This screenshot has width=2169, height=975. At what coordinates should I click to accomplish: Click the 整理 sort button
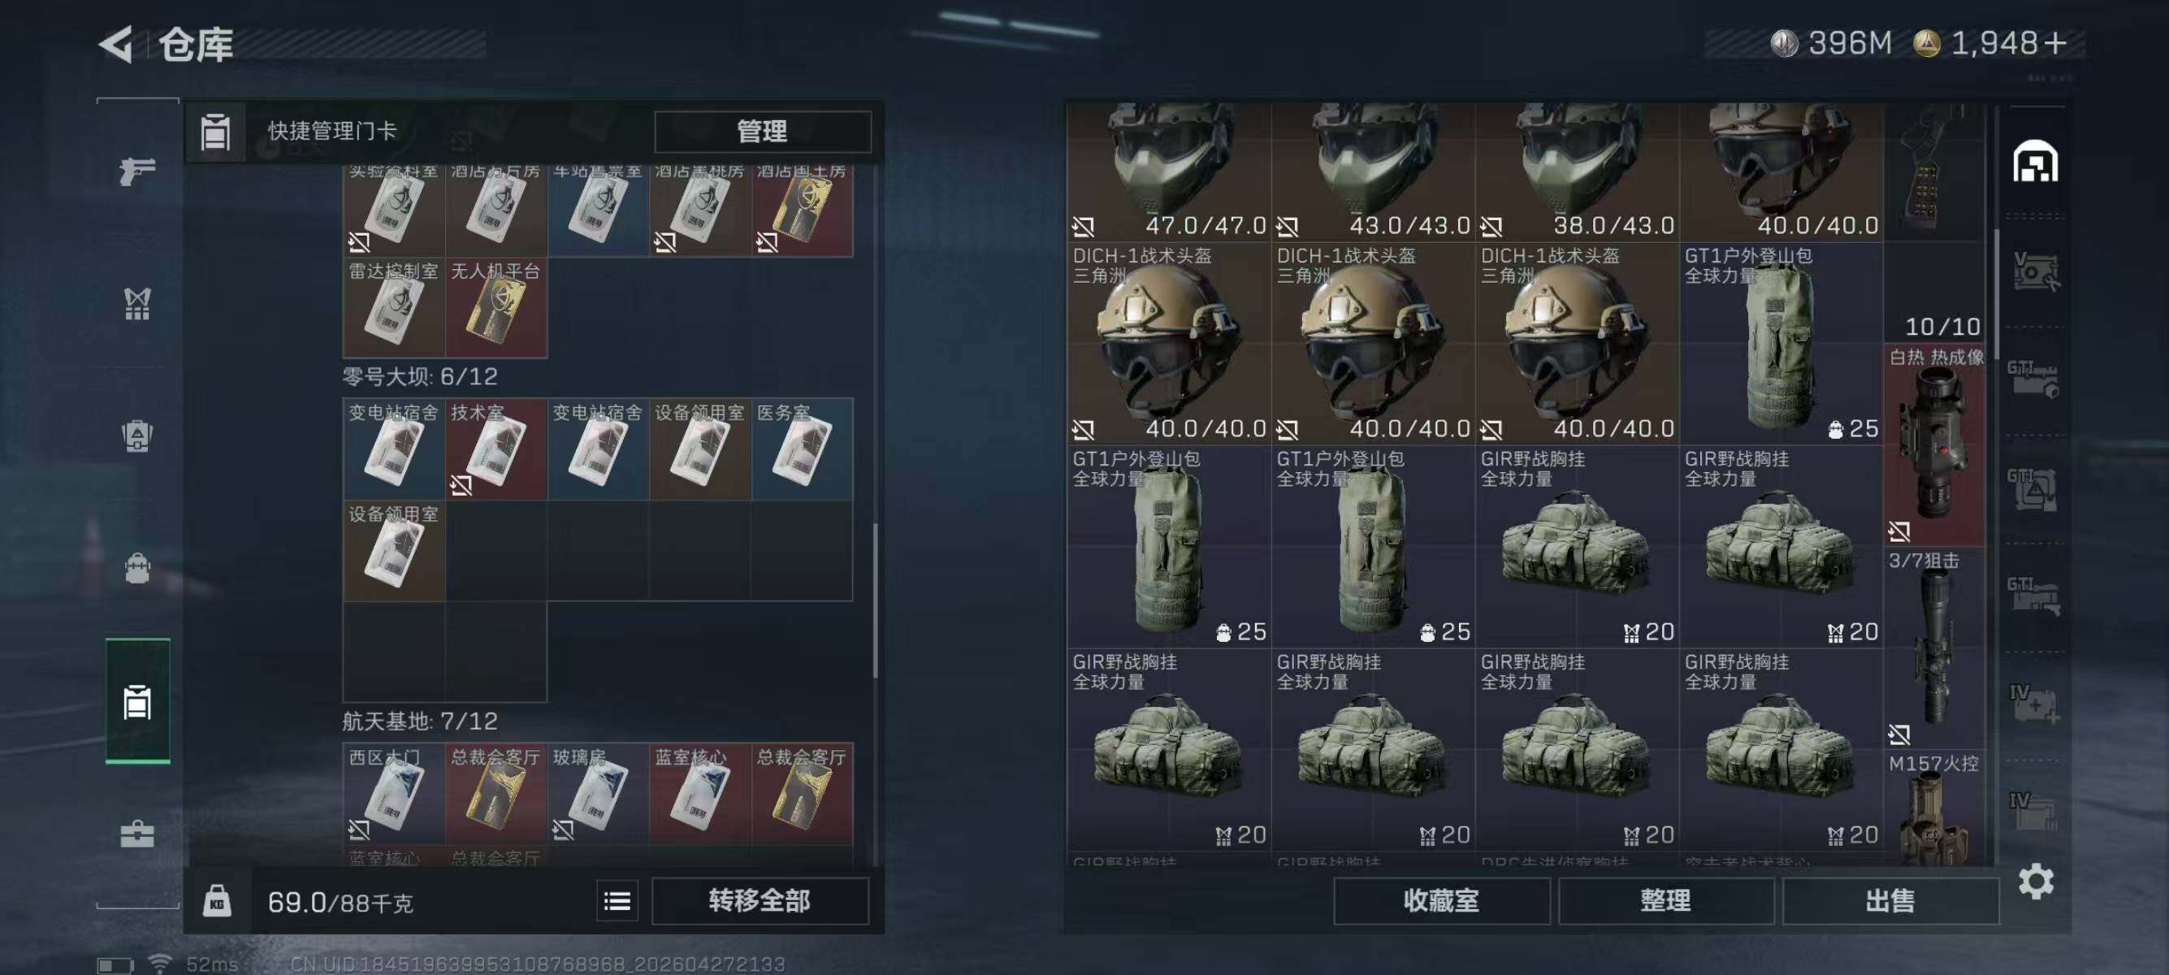(x=1665, y=901)
